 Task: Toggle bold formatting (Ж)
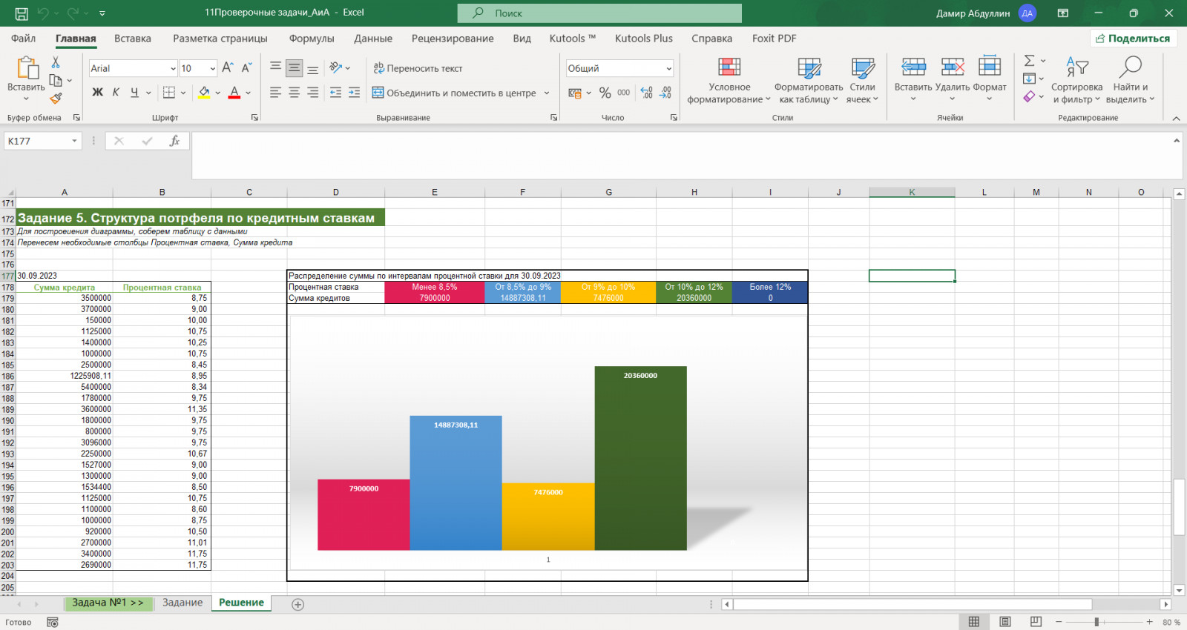(97, 93)
